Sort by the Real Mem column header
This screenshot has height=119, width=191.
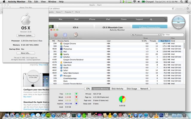coord(164,41)
